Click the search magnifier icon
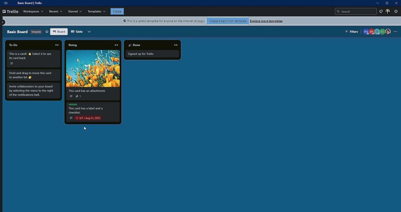Image resolution: width=401 pixels, height=212 pixels. coord(338,12)
